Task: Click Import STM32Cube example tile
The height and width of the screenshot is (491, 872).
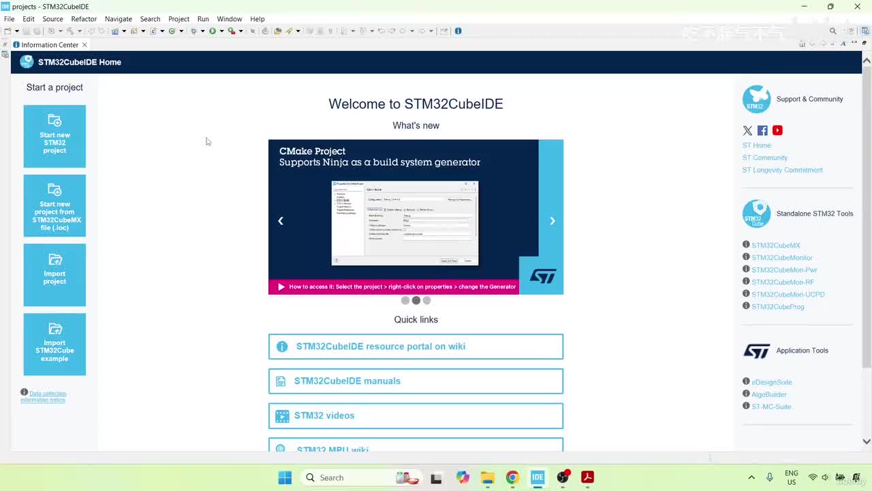Action: (54, 344)
